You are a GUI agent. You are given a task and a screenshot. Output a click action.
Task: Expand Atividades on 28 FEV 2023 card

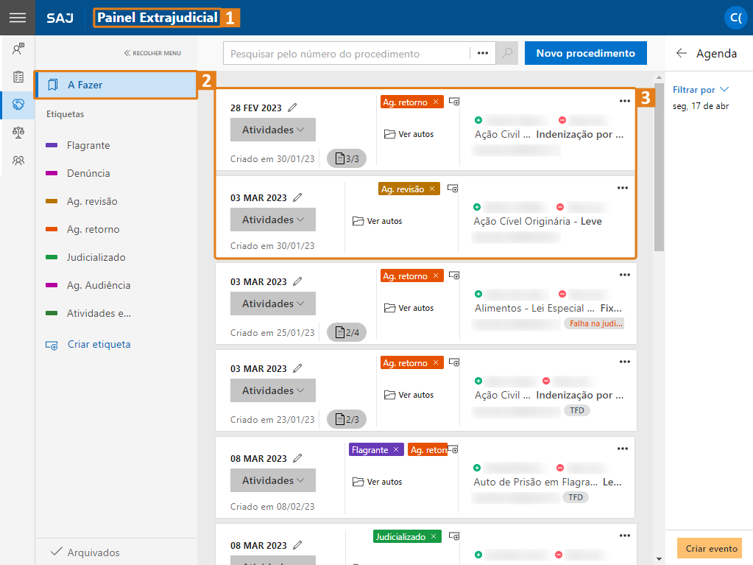[273, 130]
